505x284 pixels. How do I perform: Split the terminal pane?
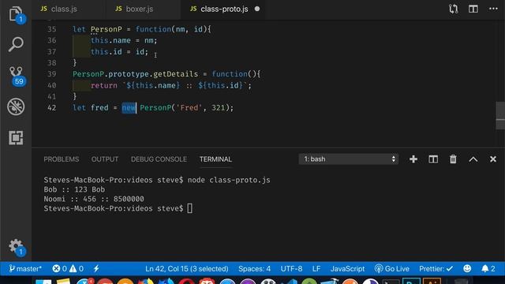pyautogui.click(x=433, y=159)
